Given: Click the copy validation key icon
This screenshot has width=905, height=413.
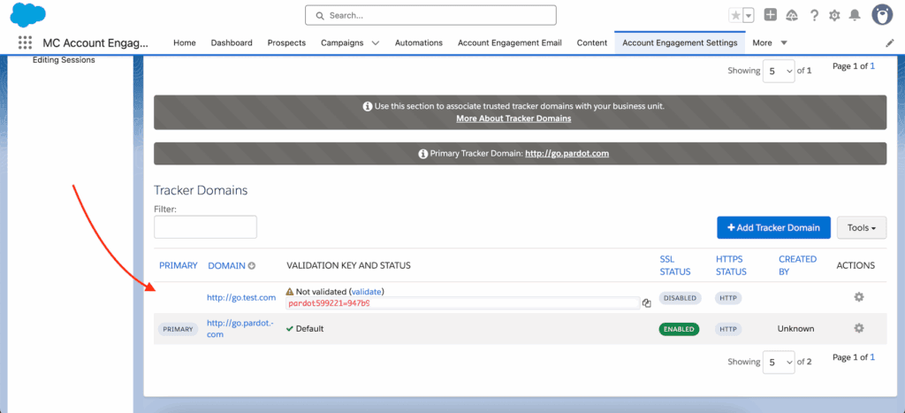Looking at the screenshot, I should tap(646, 302).
